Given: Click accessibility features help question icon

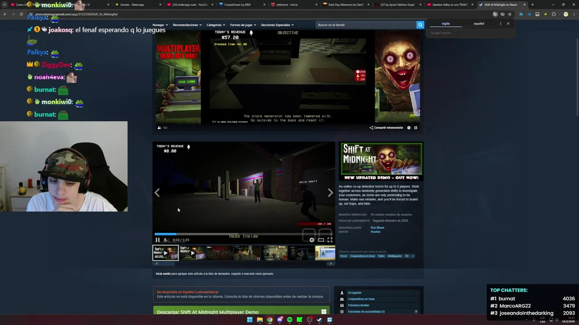Looking at the screenshot, I should [416, 311].
